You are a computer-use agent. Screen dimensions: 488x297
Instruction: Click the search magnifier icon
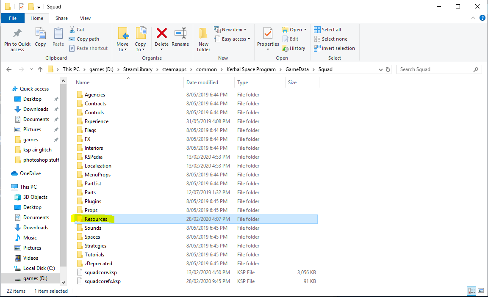pos(476,69)
